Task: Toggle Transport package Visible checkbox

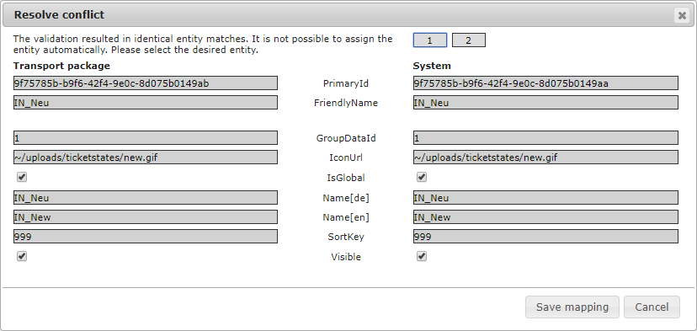Action: pyautogui.click(x=22, y=256)
